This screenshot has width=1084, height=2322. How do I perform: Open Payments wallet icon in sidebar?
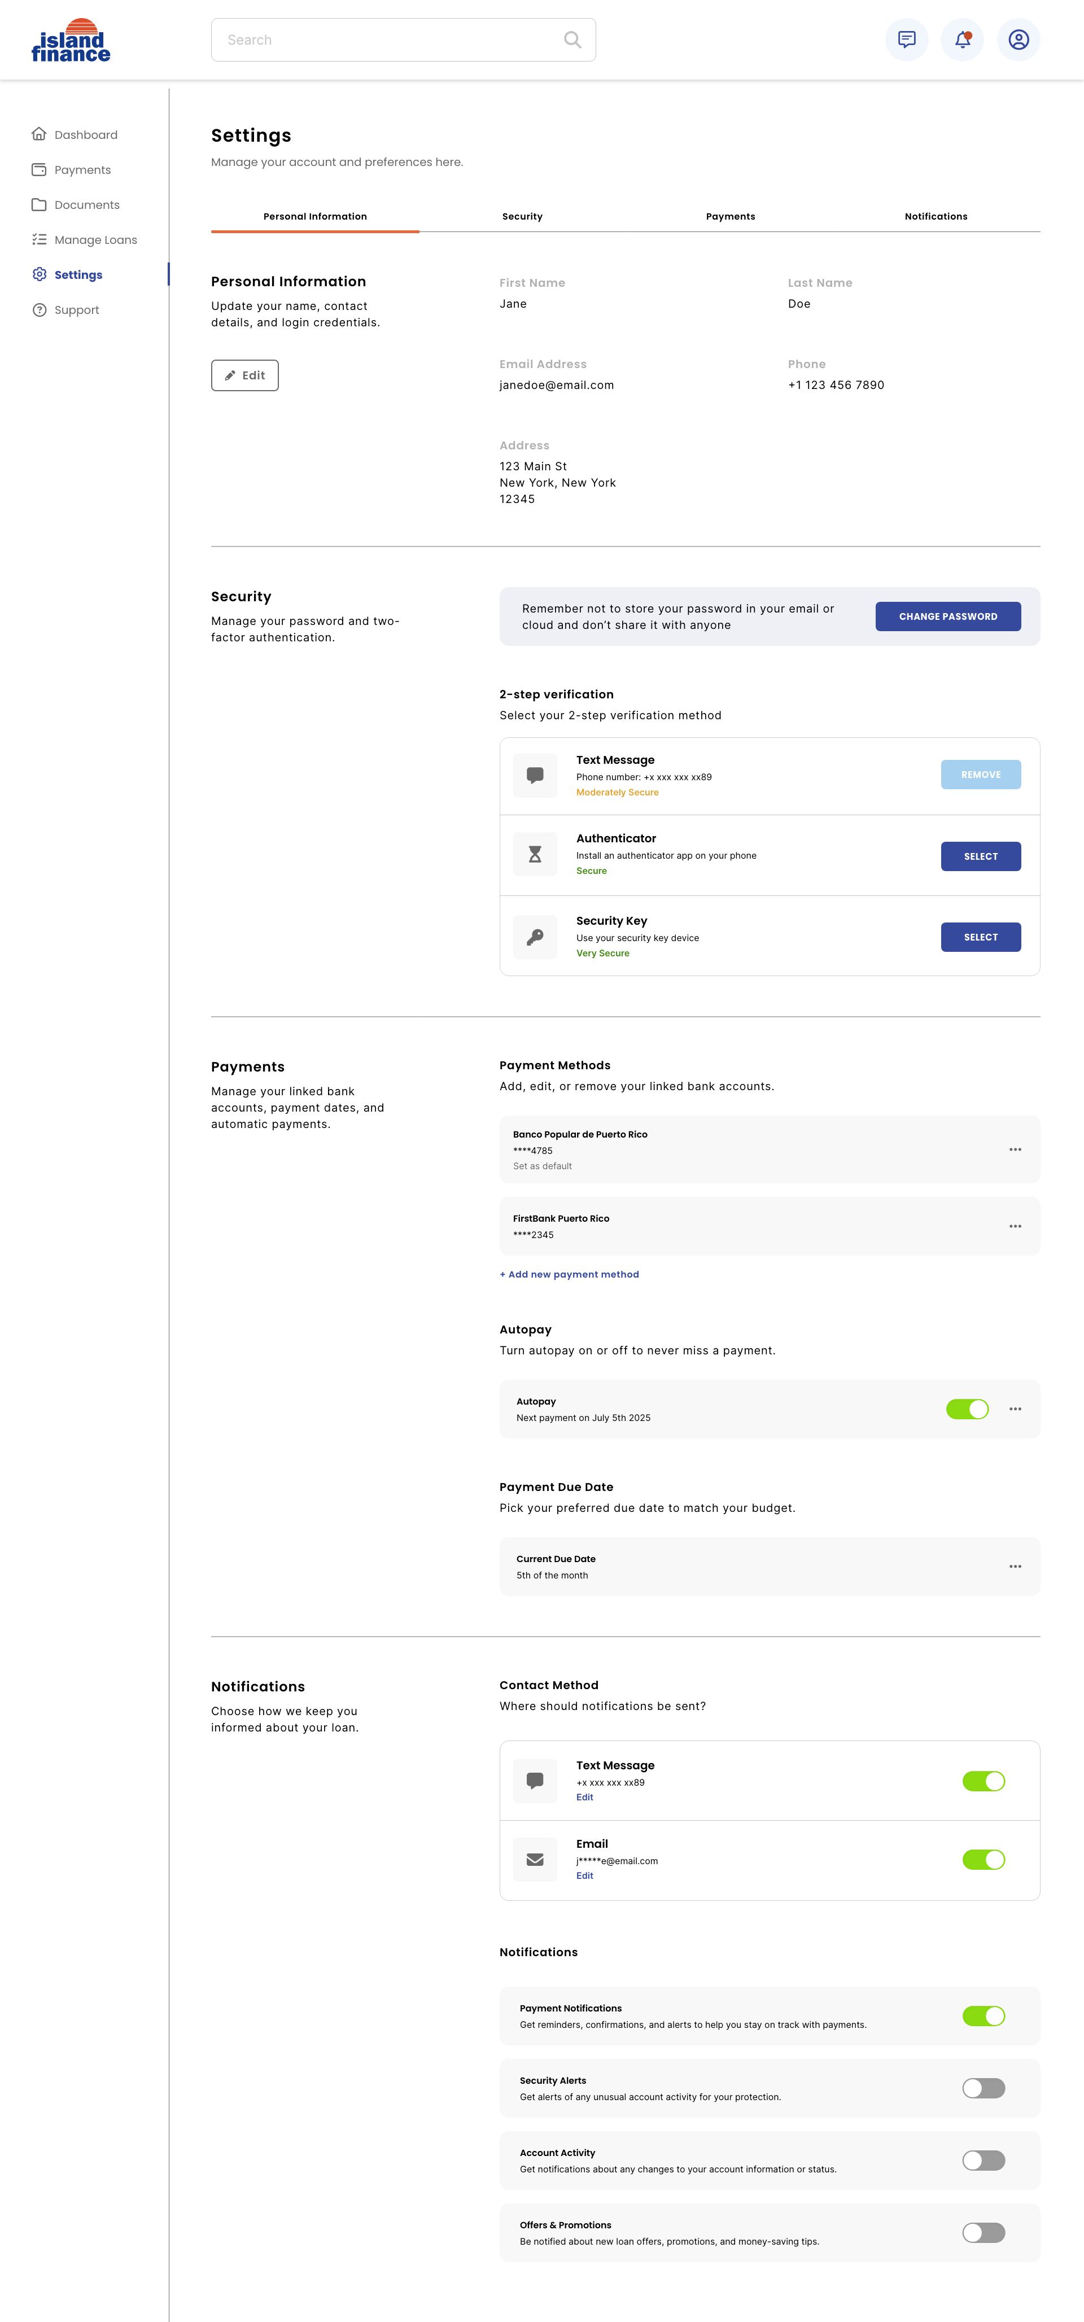[x=39, y=169]
